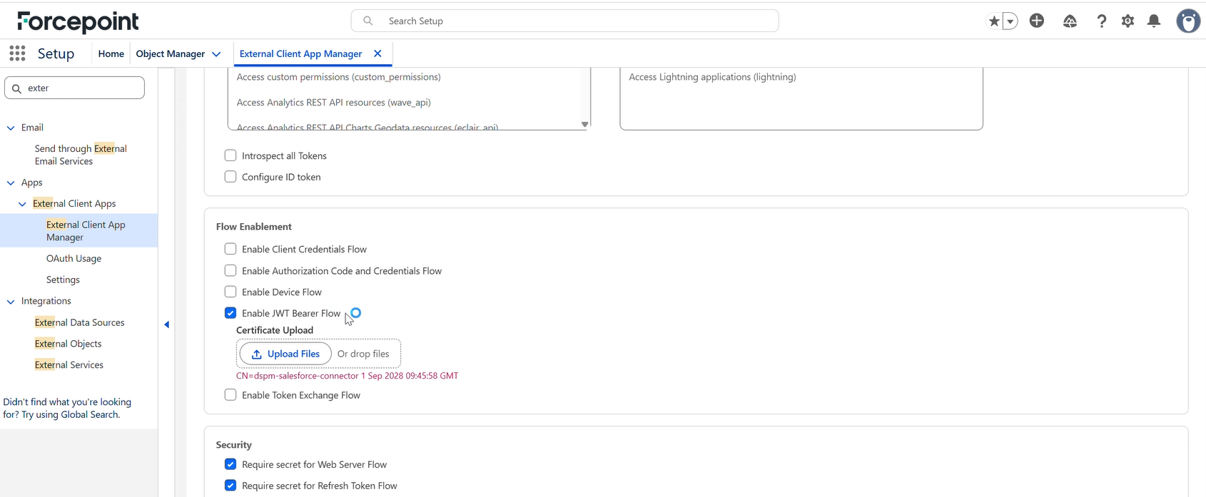Viewport: 1206px width, 497px height.
Task: Click the Or drop files area
Action: [363, 354]
